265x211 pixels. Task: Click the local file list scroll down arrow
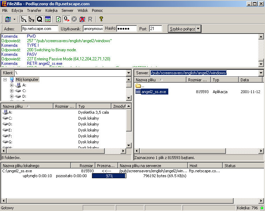(128, 145)
